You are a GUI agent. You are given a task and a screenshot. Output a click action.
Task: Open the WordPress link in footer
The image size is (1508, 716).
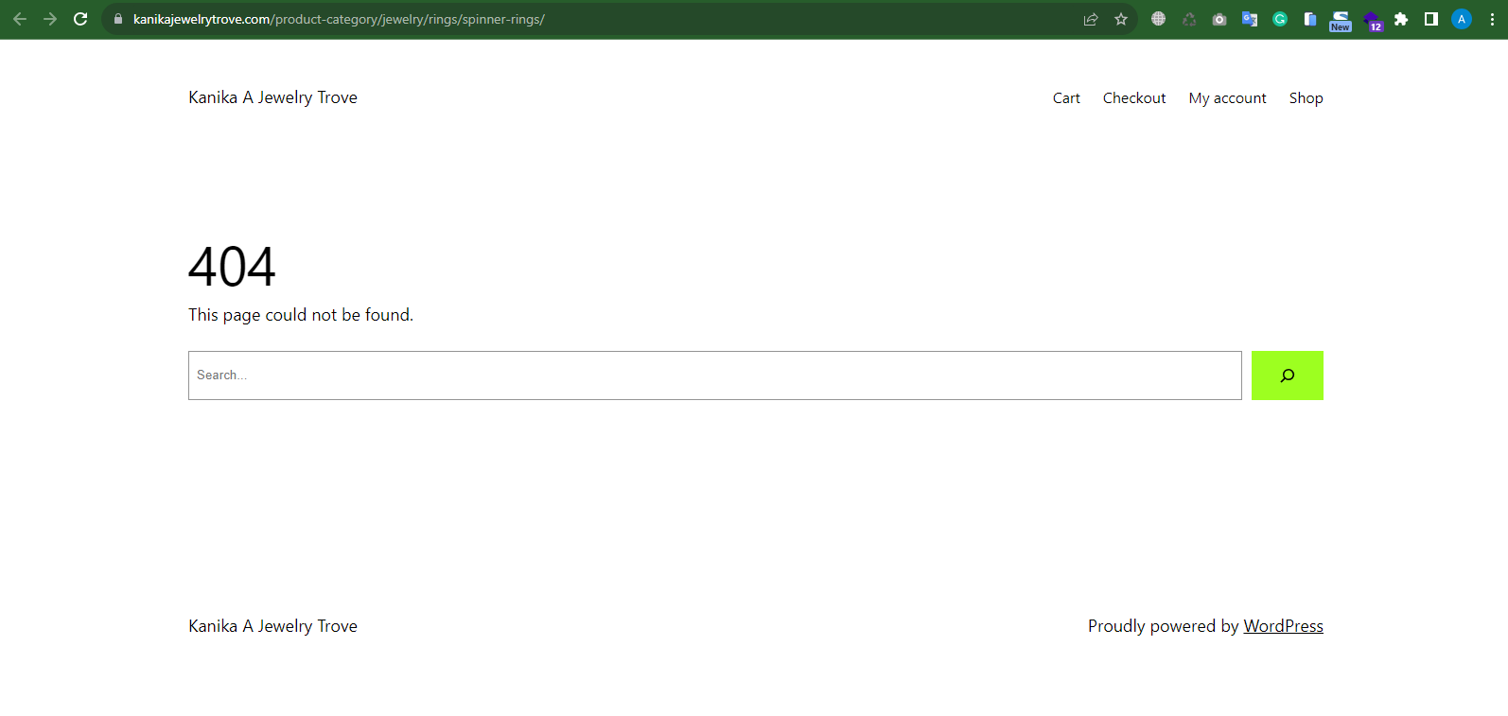tap(1283, 626)
